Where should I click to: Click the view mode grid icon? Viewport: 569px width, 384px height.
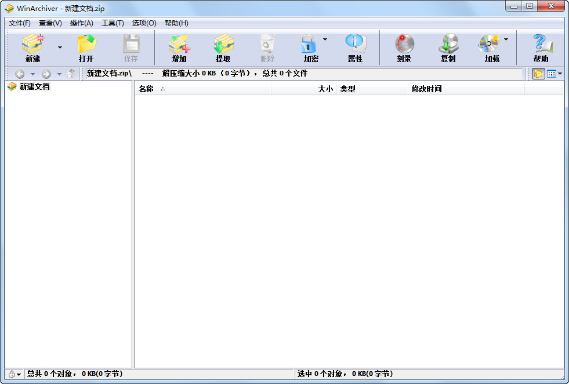(x=552, y=74)
